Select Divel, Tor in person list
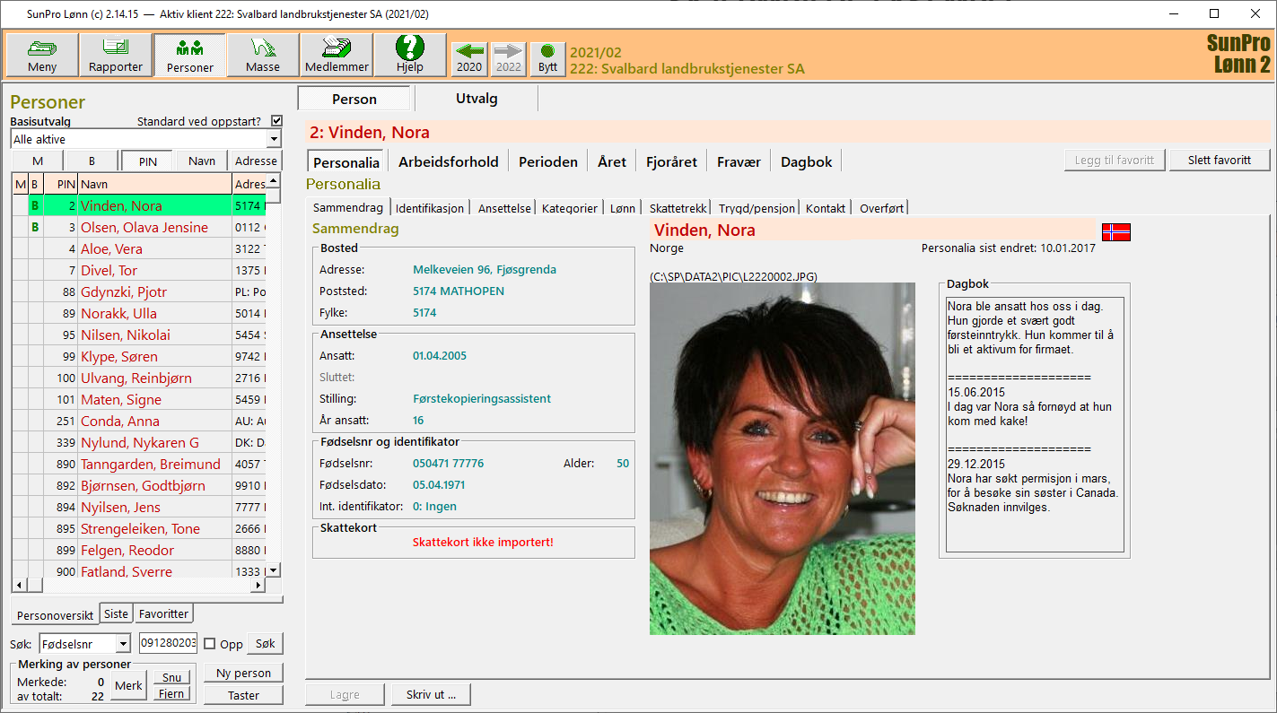Image resolution: width=1277 pixels, height=713 pixels. tap(139, 270)
